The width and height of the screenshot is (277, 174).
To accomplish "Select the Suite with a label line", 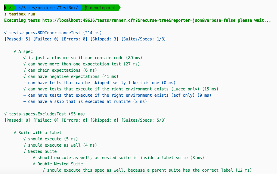I will point(40,133).
